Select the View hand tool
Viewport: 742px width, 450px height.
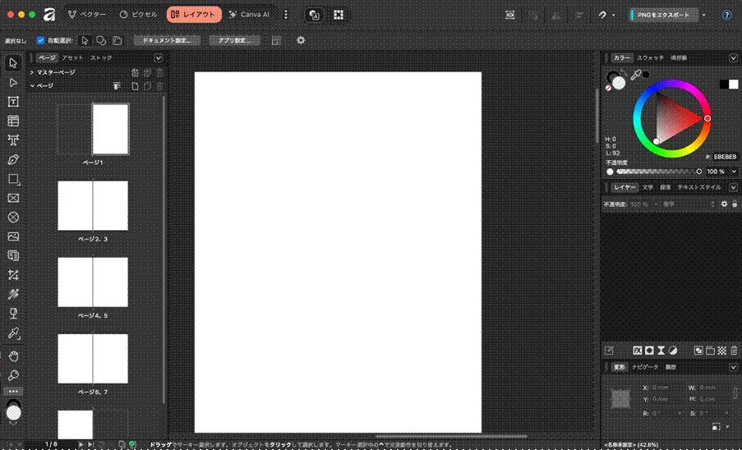click(x=13, y=356)
